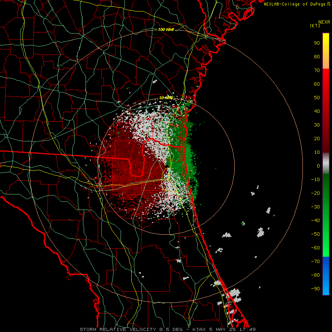Click the -90 value on velocity scale
This screenshot has height=332, width=332.
tap(315, 289)
